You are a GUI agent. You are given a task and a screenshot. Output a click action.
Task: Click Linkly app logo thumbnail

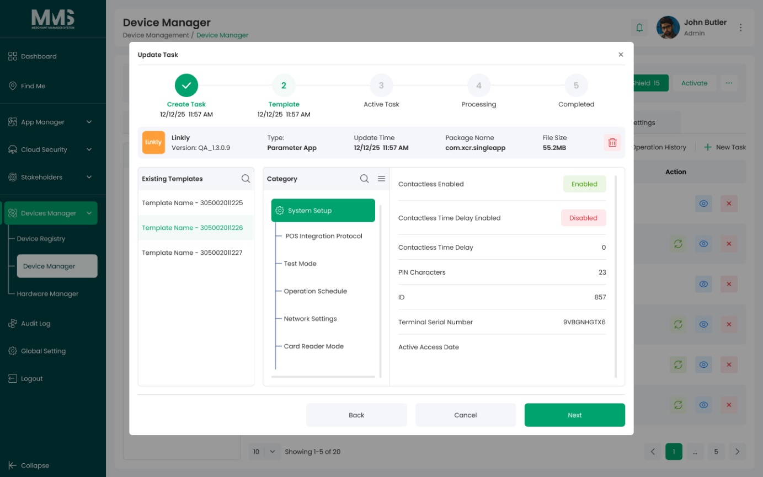[153, 142]
